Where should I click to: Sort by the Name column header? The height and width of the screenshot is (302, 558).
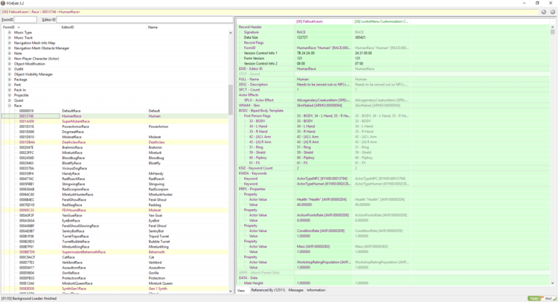coord(187,27)
